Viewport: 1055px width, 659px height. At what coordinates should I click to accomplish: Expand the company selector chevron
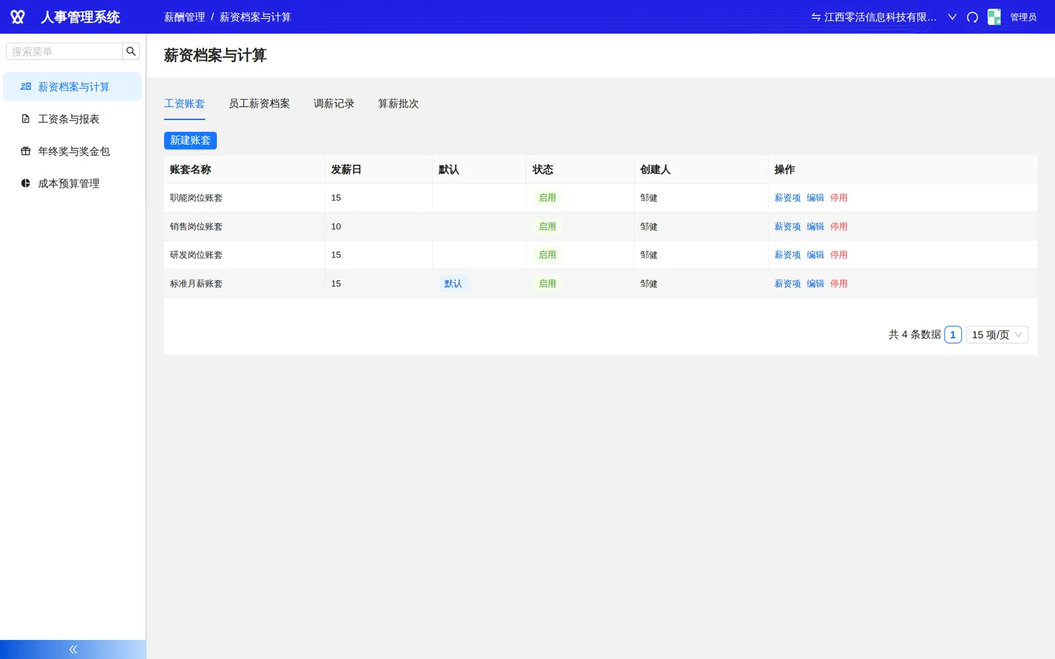point(952,17)
